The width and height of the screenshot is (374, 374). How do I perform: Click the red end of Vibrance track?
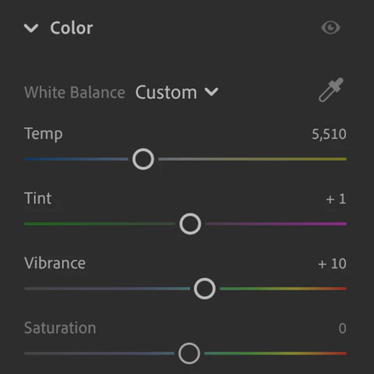(337, 288)
